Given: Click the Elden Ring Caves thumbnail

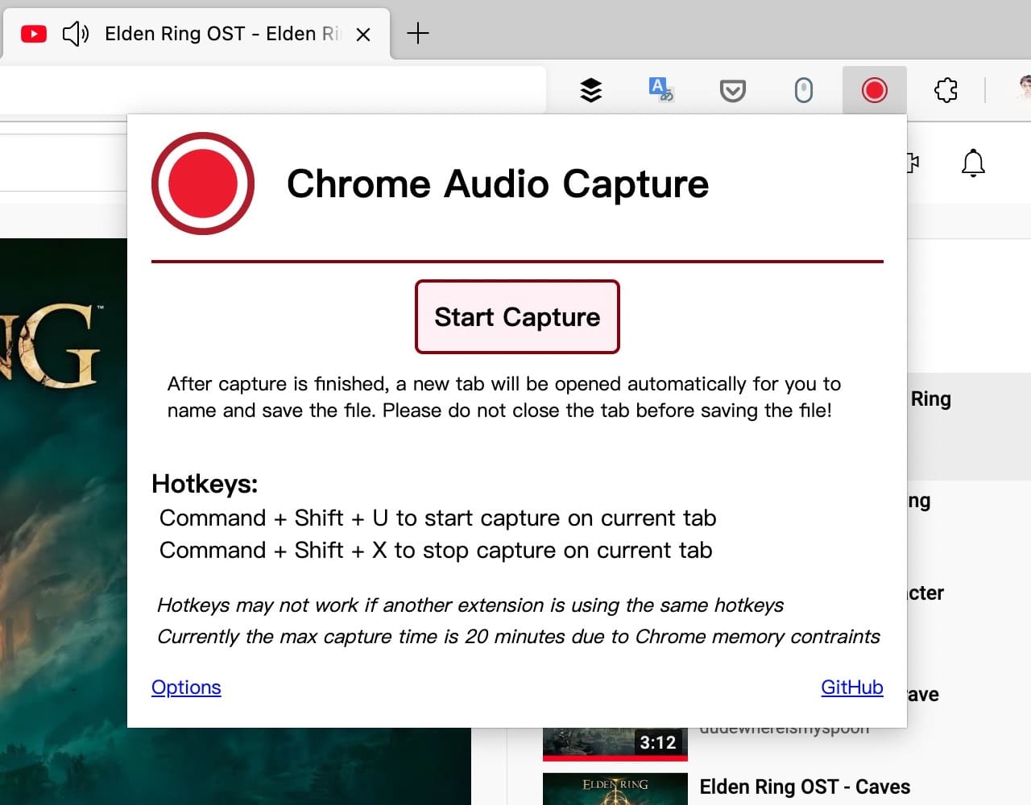Looking at the screenshot, I should point(615,788).
